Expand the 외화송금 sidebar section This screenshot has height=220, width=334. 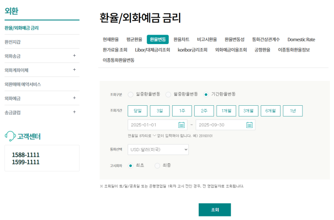pyautogui.click(x=74, y=56)
